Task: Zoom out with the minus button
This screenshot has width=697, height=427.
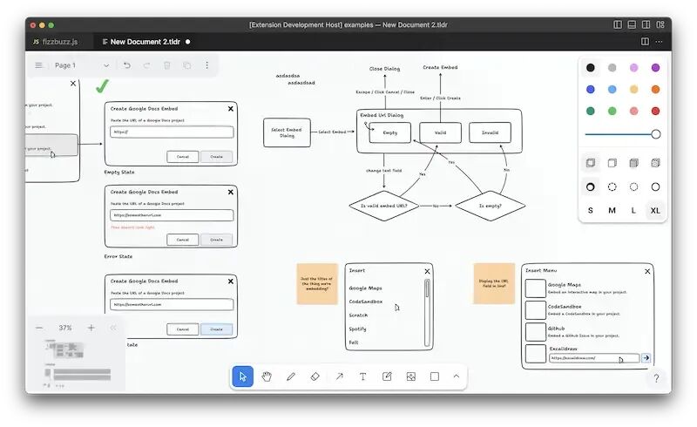Action: tap(39, 328)
